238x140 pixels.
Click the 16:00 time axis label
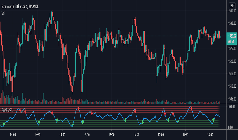pyautogui.click(x=111, y=135)
